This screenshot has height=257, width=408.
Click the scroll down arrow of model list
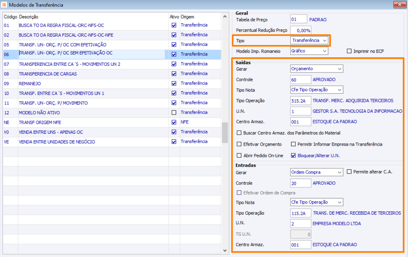coord(225,250)
